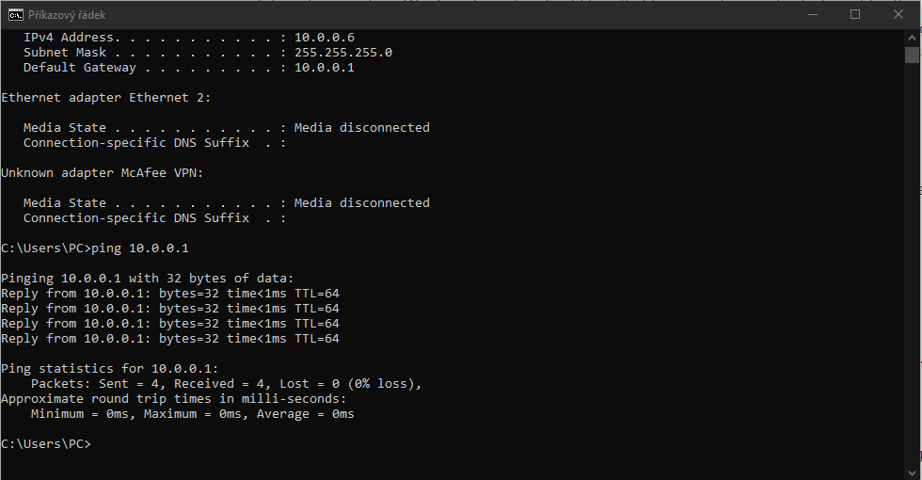922x480 pixels.
Task: Click the Ethernet adapter Ethernet 2 heading
Action: [x=106, y=98]
